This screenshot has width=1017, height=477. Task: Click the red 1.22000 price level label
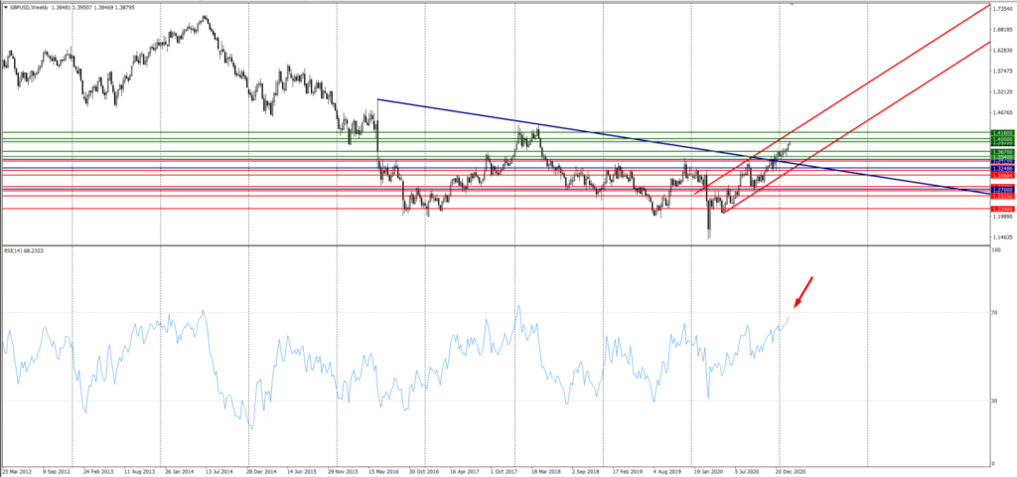click(x=1001, y=209)
